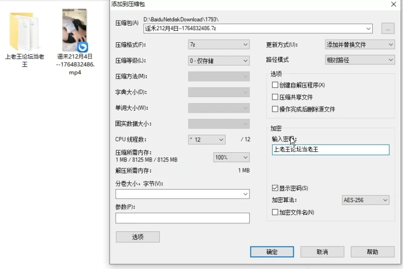Enable 加密文件名 checkbox
Screen dimensions: 403x269
pyautogui.click(x=275, y=212)
